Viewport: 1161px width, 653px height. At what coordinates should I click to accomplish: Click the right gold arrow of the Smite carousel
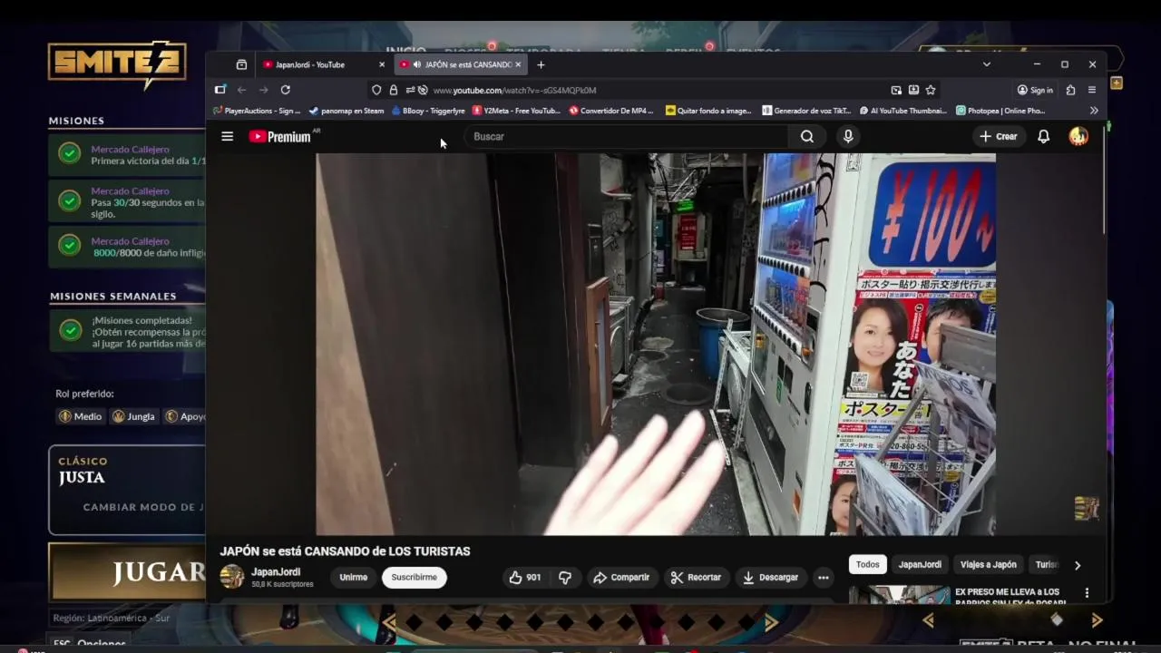pos(771,622)
